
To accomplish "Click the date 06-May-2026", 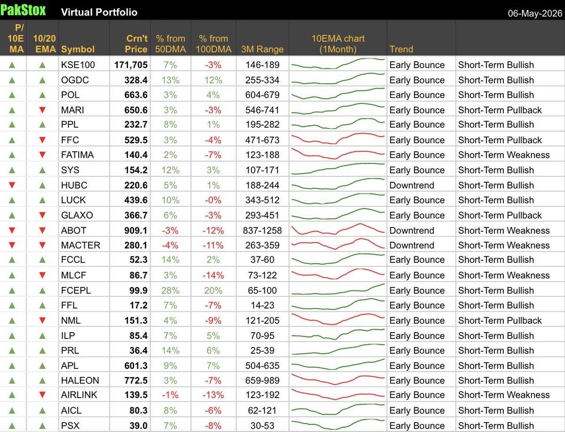I will tap(534, 13).
